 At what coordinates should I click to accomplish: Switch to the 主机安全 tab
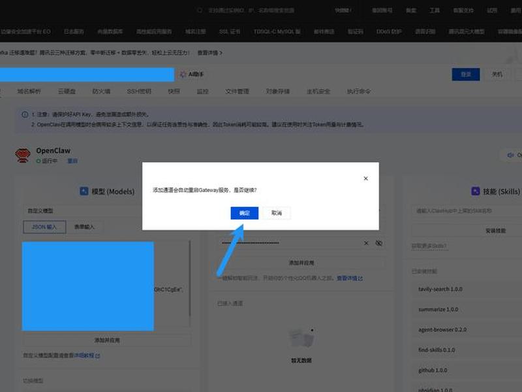coord(318,91)
